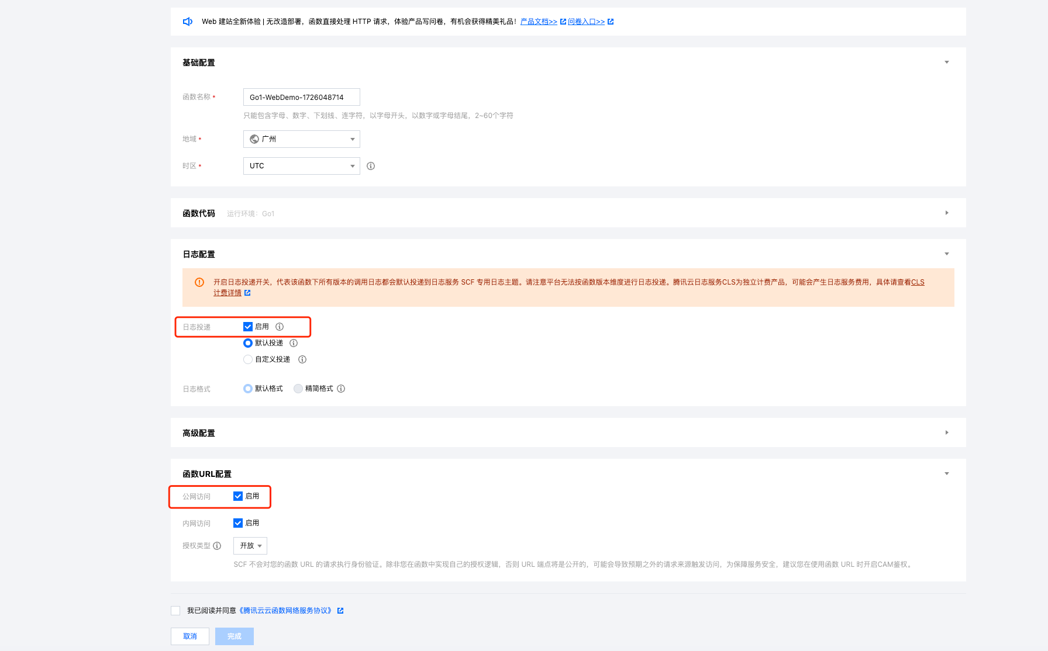This screenshot has width=1048, height=651.
Task: Select the 默认投递 radio button
Action: 248,343
